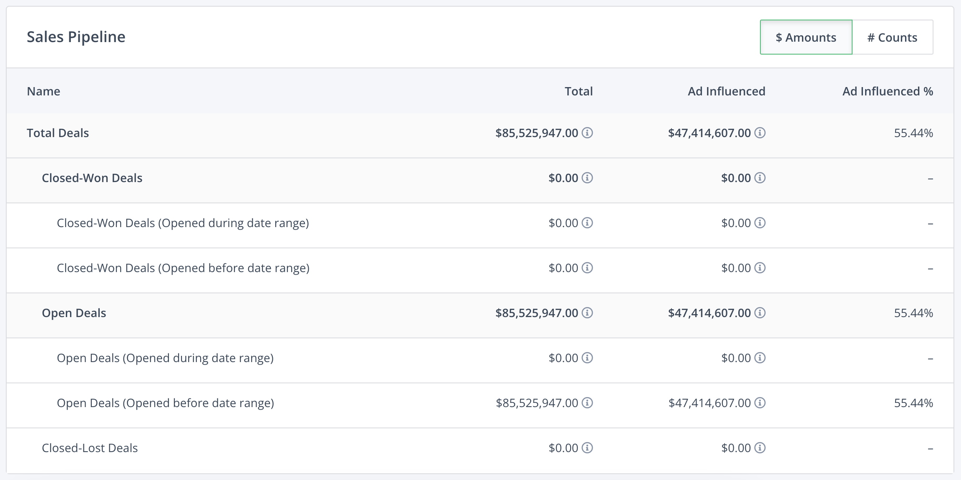Click $47,414,607.00 in Open Deals opened before range row
Image resolution: width=961 pixels, height=480 pixels.
709,403
